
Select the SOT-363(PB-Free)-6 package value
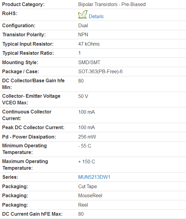[100, 71]
